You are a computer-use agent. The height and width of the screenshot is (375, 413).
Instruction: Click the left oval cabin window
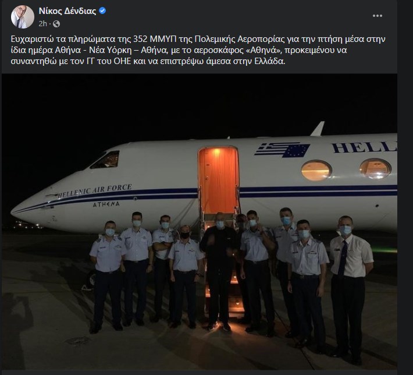click(316, 170)
